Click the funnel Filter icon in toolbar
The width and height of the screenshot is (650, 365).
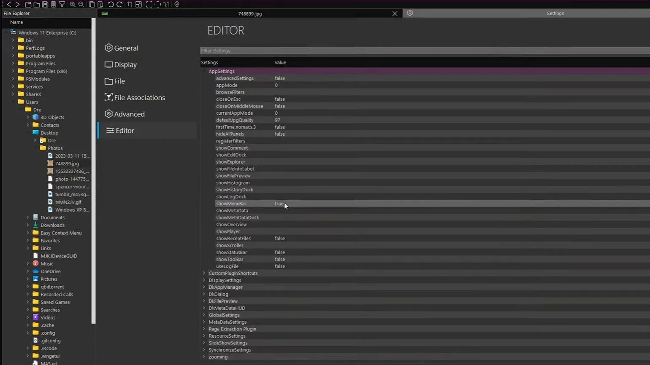[62, 4]
